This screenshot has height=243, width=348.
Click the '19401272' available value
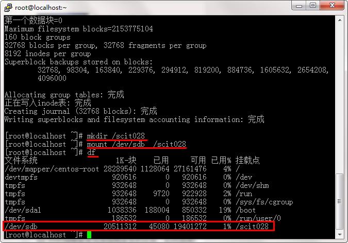tap(190, 227)
